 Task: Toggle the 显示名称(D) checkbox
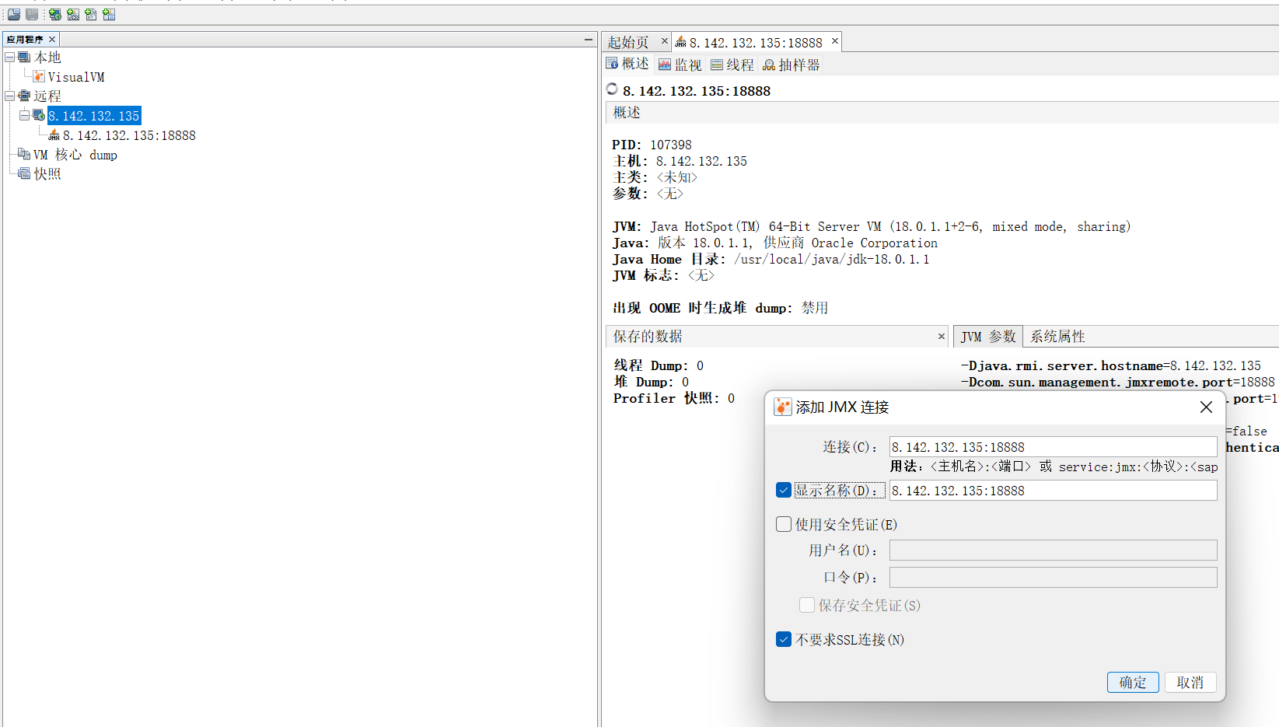[x=784, y=490]
